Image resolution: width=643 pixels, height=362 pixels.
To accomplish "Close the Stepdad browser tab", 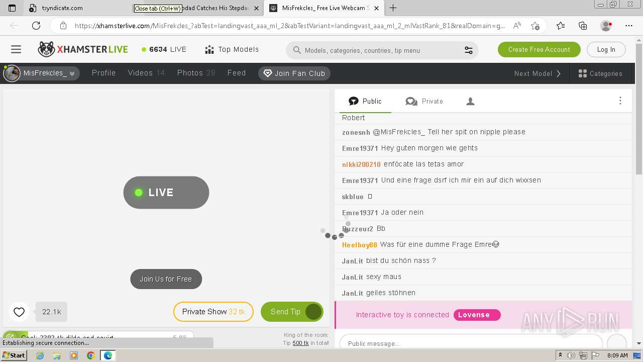I will [x=256, y=8].
